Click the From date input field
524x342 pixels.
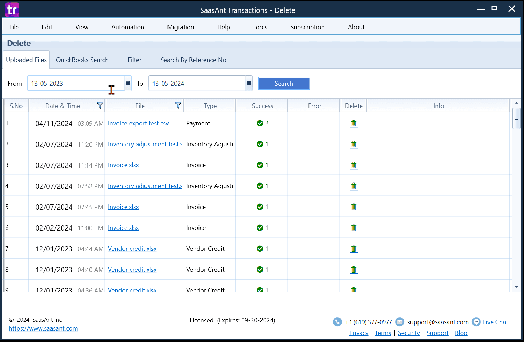[76, 83]
